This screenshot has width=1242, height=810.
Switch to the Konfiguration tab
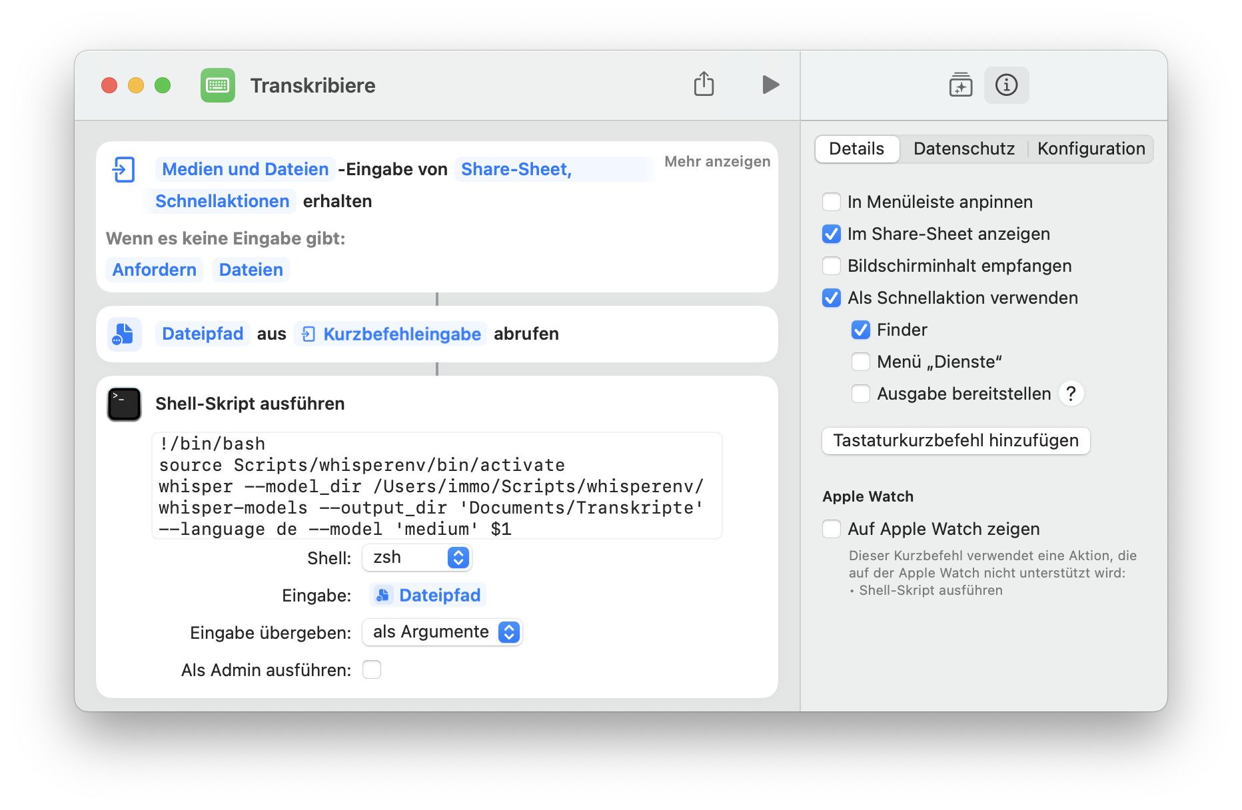click(1091, 149)
